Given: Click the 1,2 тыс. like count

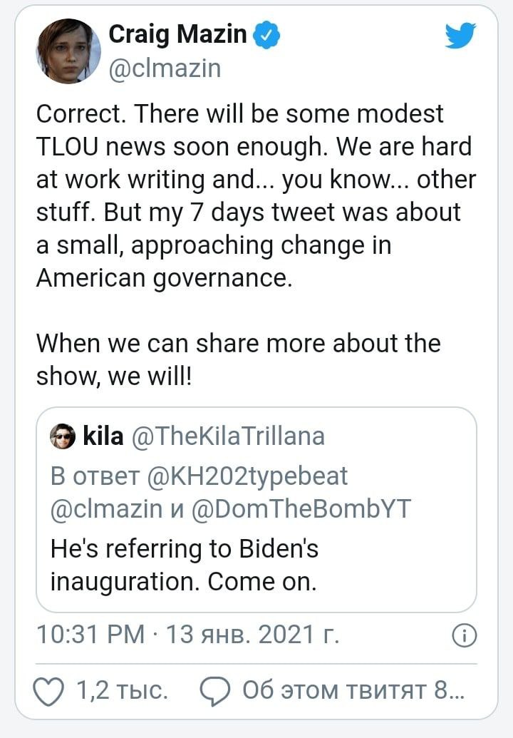Looking at the screenshot, I should pyautogui.click(x=122, y=691).
